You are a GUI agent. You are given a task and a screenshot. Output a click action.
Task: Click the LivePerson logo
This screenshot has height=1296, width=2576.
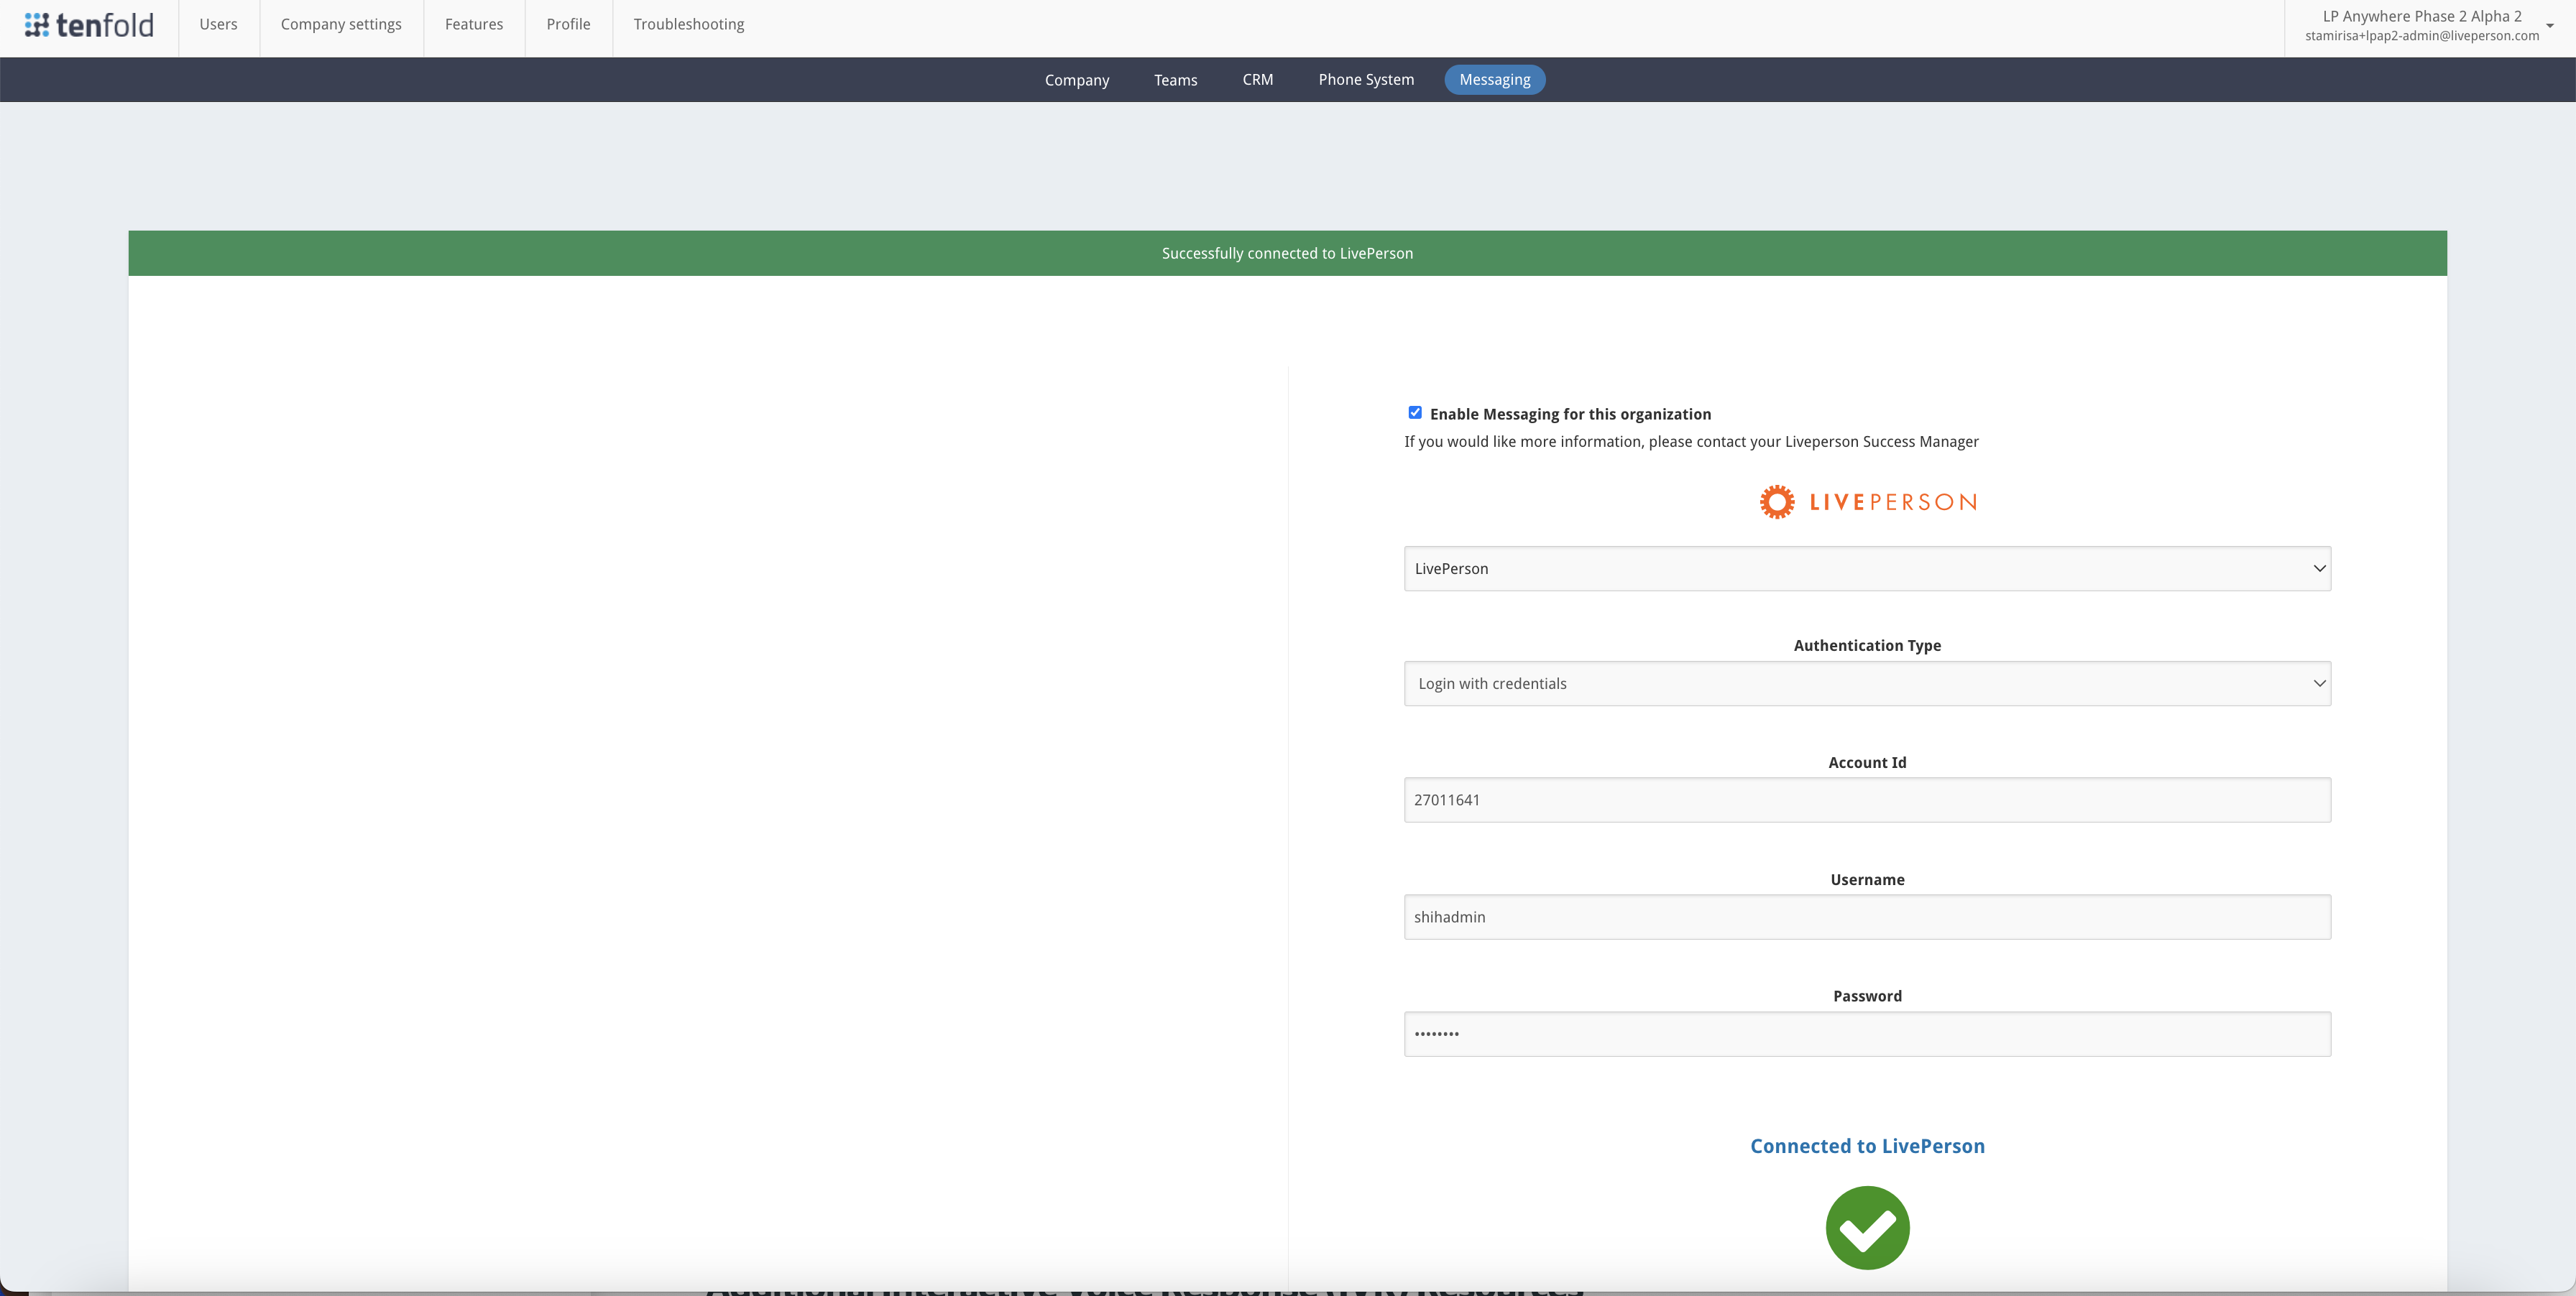[1866, 501]
